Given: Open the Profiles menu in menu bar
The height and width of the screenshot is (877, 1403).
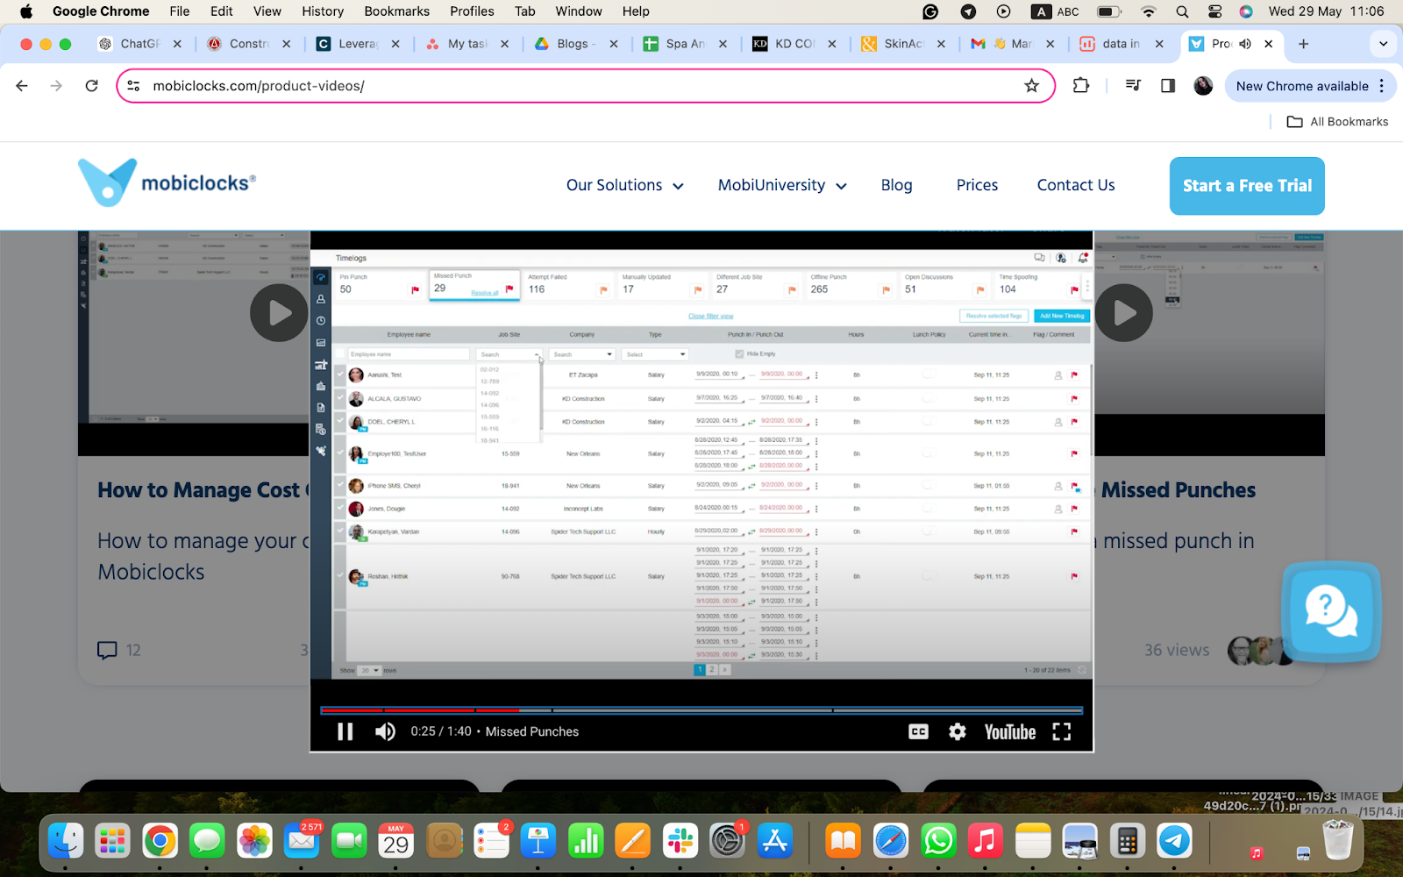Looking at the screenshot, I should [x=472, y=11].
